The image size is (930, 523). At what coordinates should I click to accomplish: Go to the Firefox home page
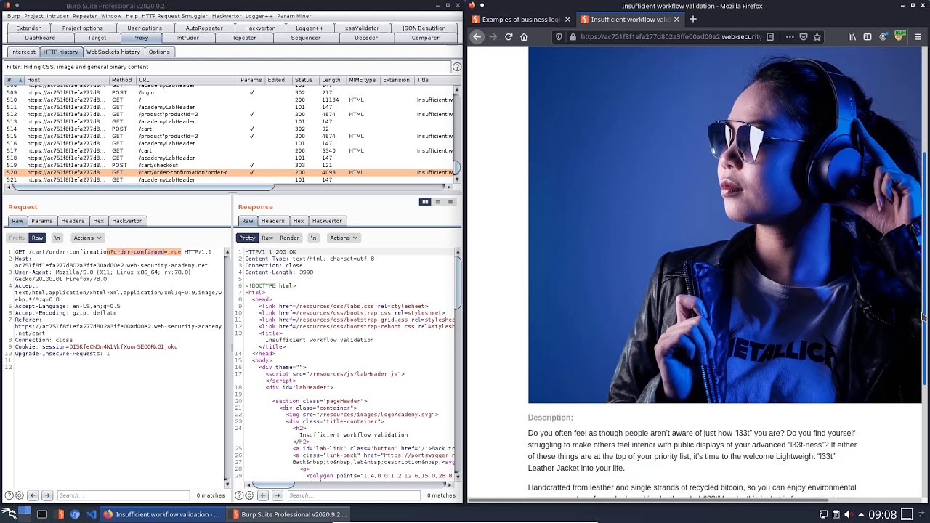524,36
